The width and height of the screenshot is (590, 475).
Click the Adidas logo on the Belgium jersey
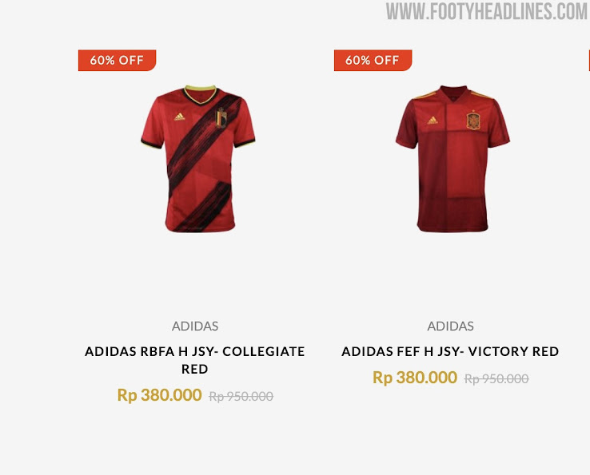(180, 117)
